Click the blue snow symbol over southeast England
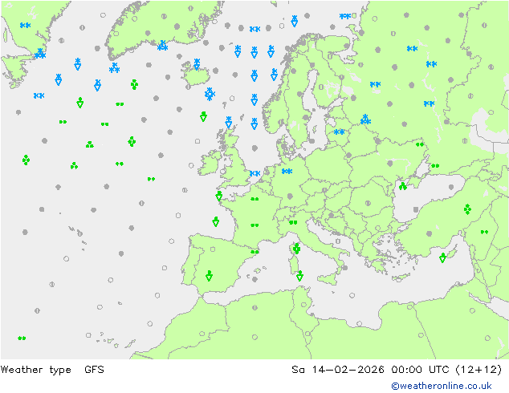 pyautogui.click(x=254, y=173)
